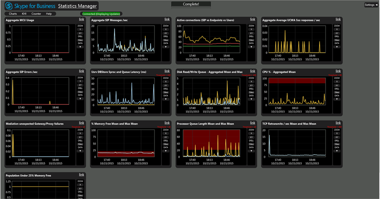This screenshot has width=380, height=199.
Task: Open DATA dropdown on % Memory Free chart
Action: [166, 151]
